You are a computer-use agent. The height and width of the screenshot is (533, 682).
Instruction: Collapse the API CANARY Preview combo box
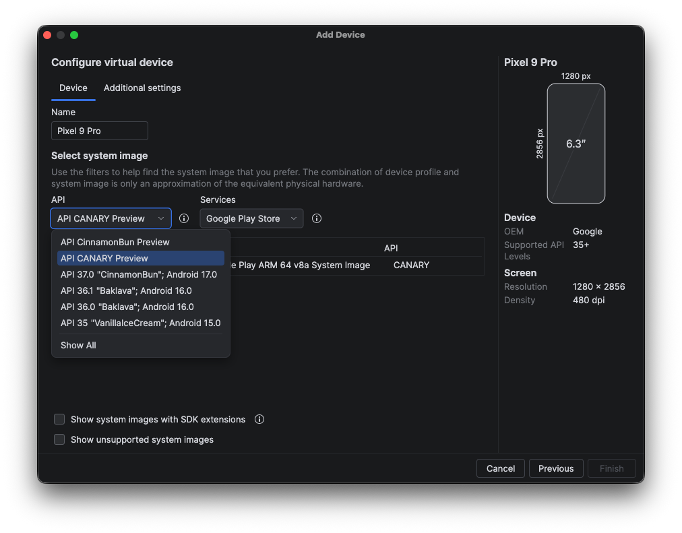(111, 218)
